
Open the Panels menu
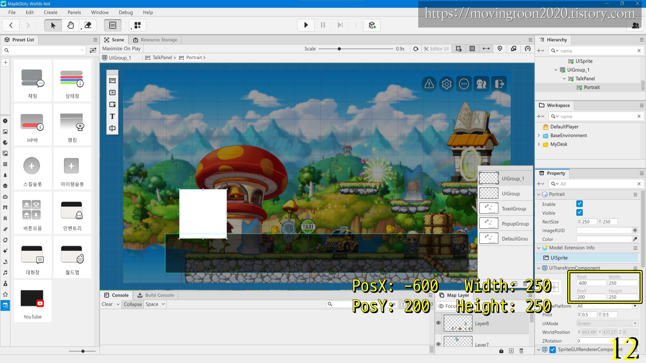pos(74,12)
